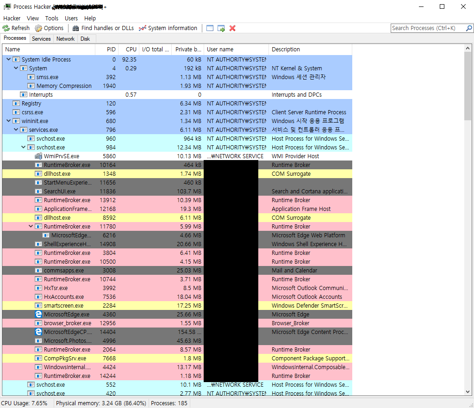Click SearchUI.exe process icon
This screenshot has height=408, width=474.
(38, 191)
